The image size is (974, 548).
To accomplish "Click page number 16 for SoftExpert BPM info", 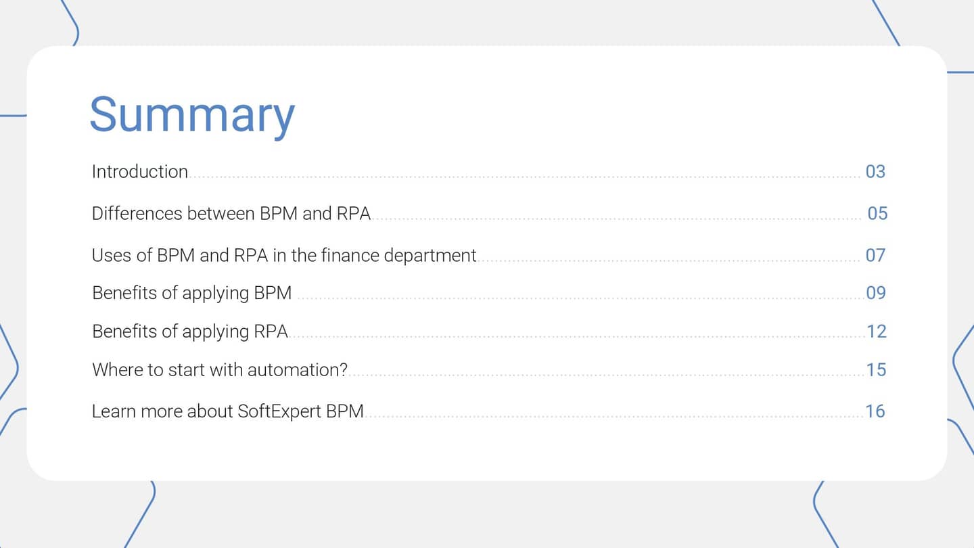I will tap(877, 411).
